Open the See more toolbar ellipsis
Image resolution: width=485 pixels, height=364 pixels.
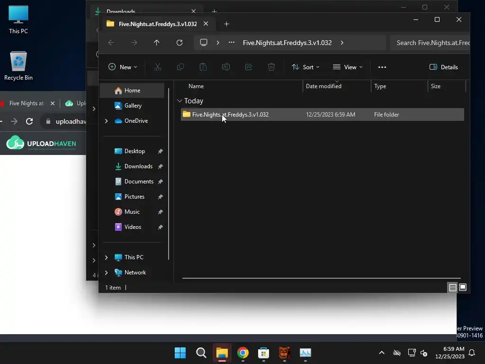pos(382,67)
